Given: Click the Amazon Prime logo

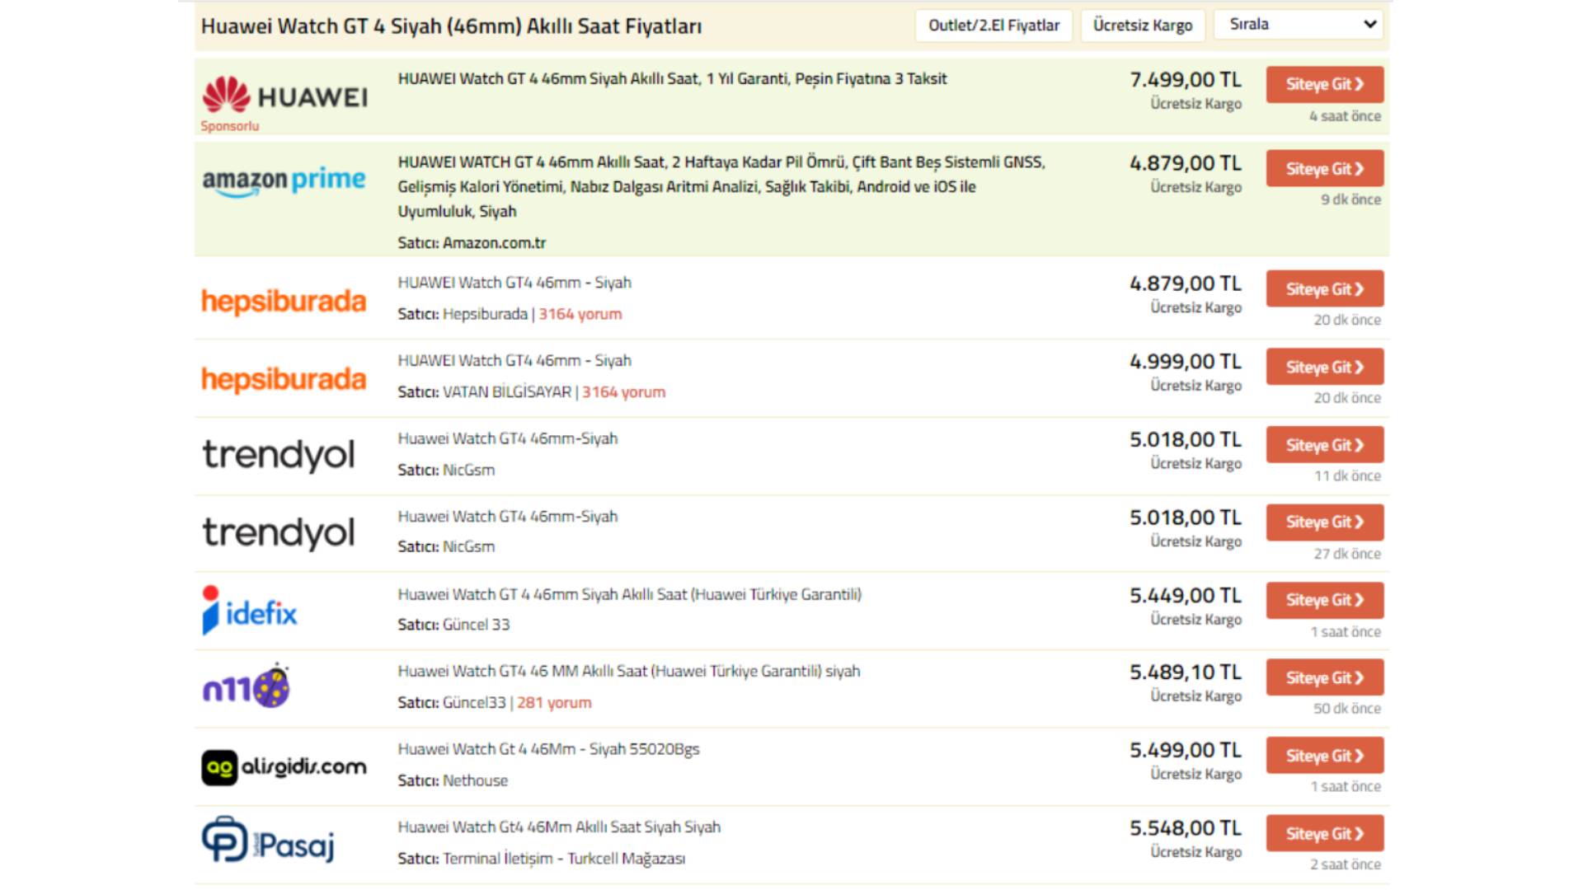Looking at the screenshot, I should (x=284, y=180).
